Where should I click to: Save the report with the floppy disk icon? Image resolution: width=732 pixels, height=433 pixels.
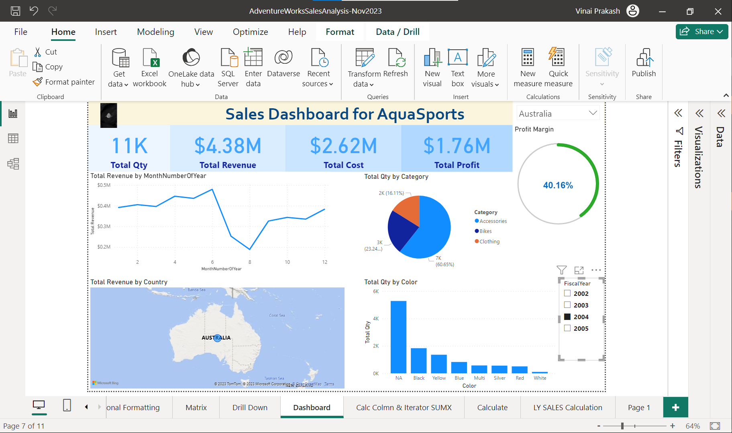pyautogui.click(x=15, y=11)
